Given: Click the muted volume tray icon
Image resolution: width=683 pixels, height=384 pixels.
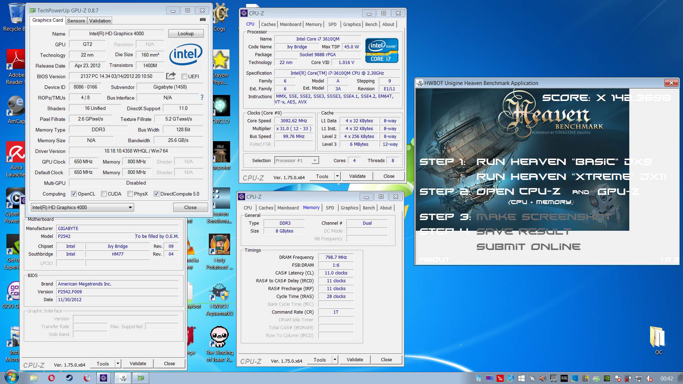Looking at the screenshot, I should (650, 378).
